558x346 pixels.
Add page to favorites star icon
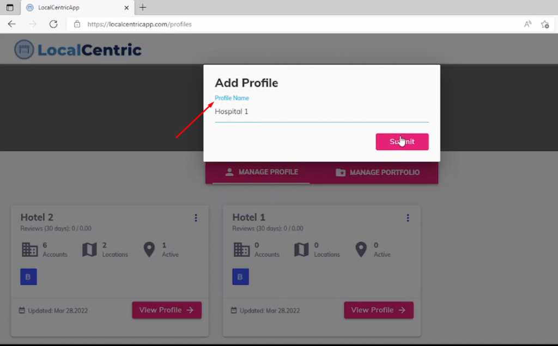[x=545, y=24]
